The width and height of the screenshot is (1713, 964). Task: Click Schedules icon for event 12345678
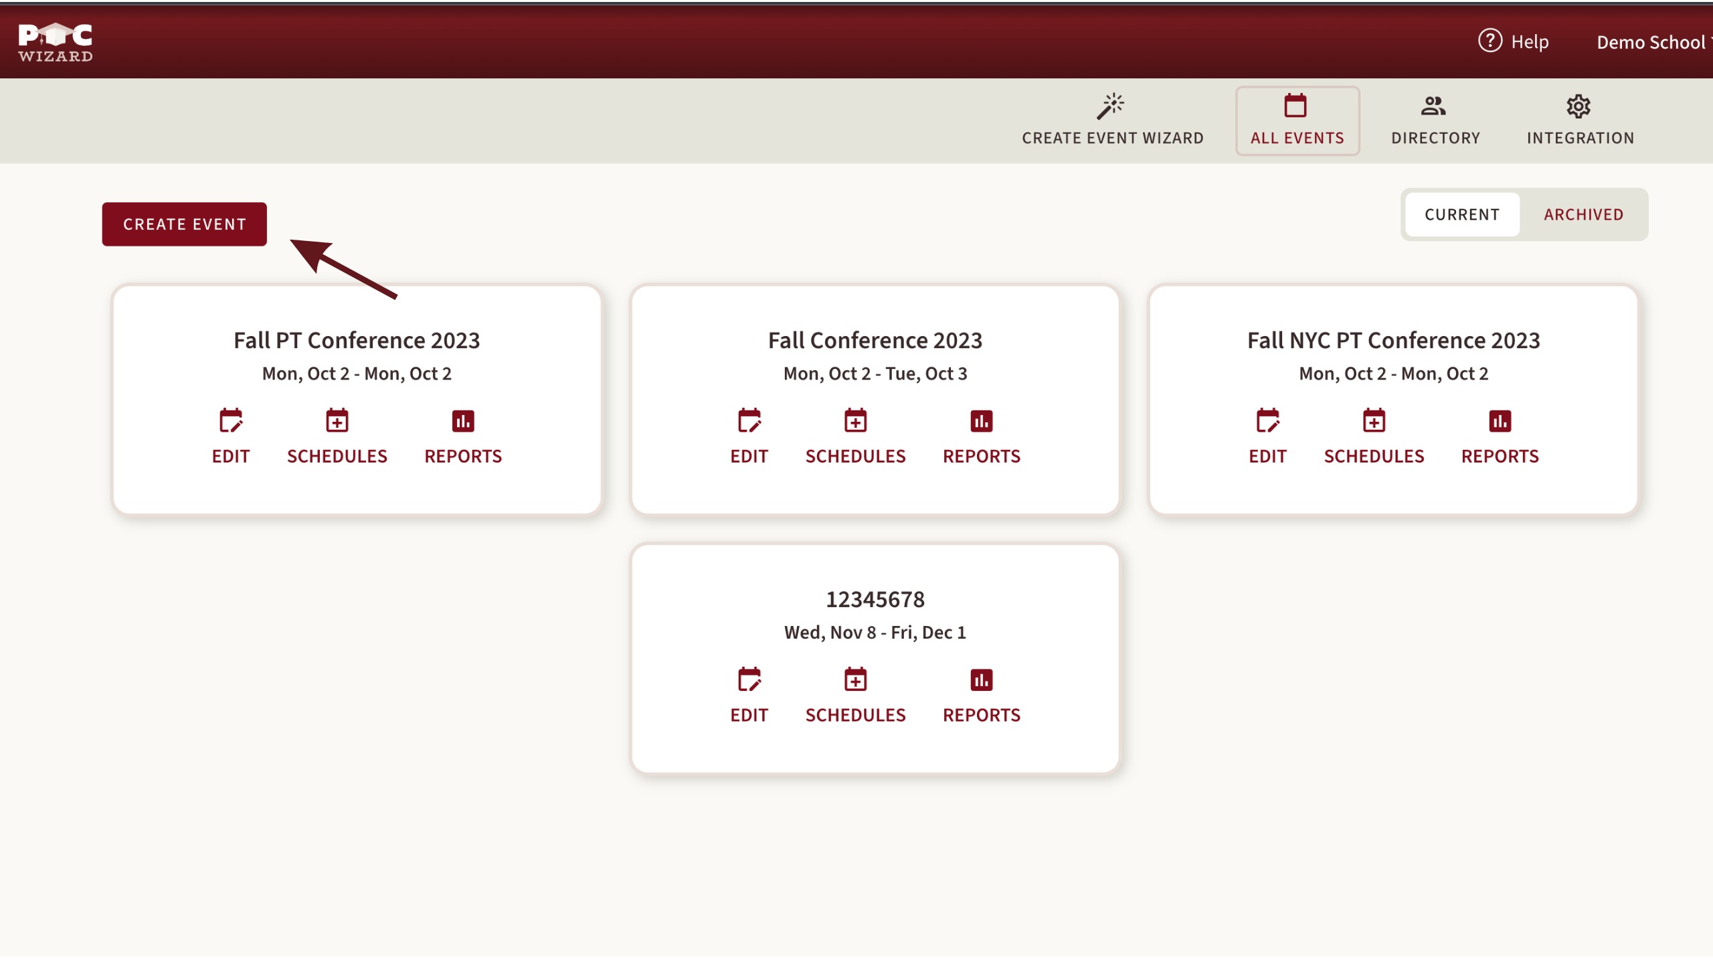click(856, 680)
